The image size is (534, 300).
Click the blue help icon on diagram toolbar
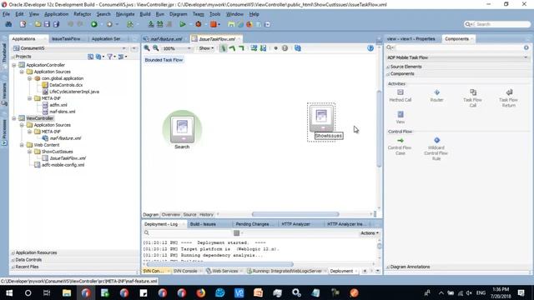pyautogui.click(x=370, y=48)
